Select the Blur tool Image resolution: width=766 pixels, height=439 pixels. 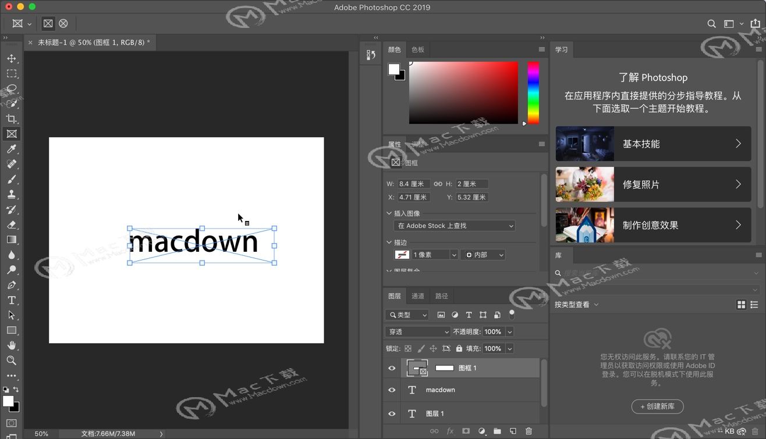point(12,255)
